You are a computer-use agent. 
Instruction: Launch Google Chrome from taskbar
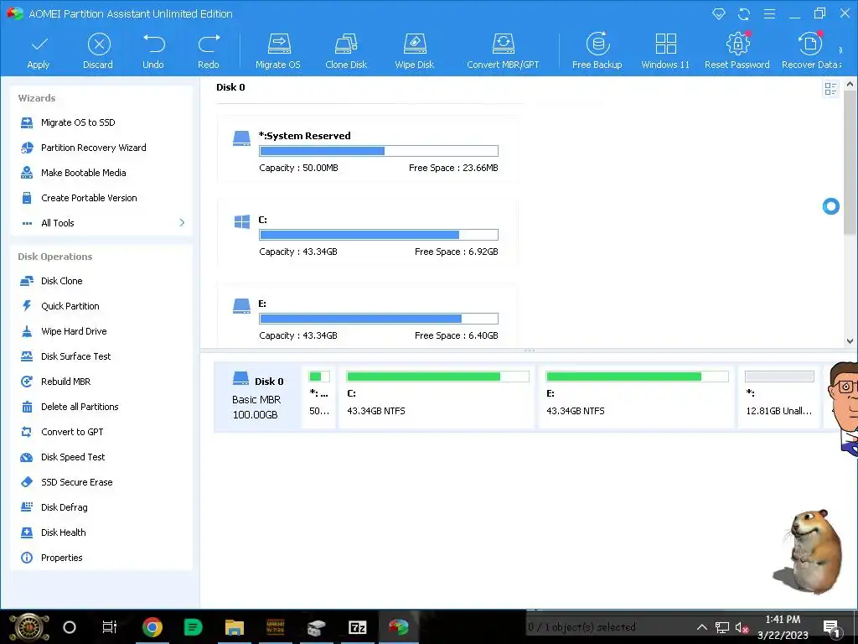[x=152, y=627]
